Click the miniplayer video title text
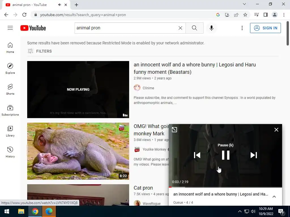The width and height of the screenshot is (290, 217). coord(221,194)
